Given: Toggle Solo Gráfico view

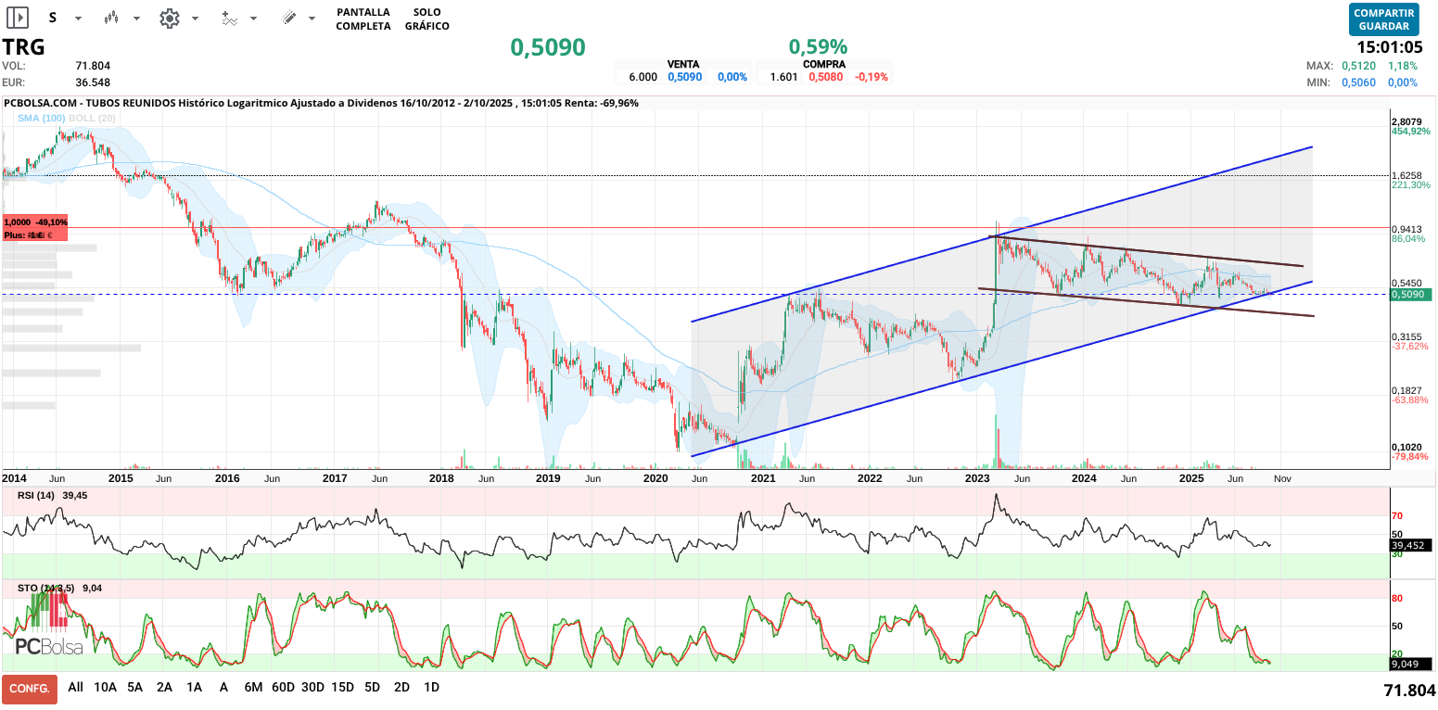Looking at the screenshot, I should click(x=426, y=19).
